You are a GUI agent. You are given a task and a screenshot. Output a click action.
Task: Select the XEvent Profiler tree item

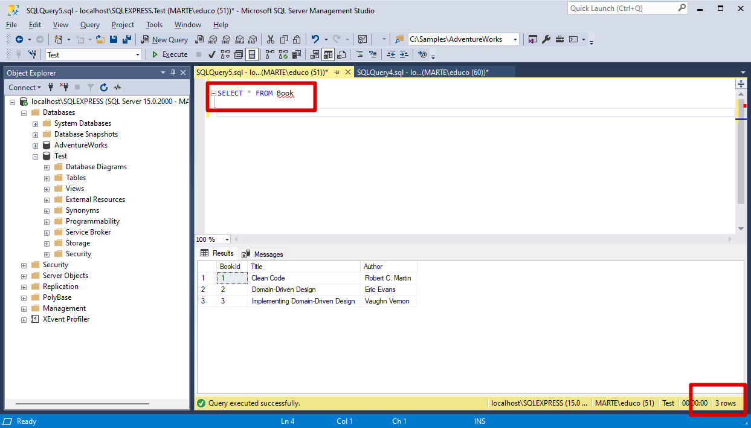[66, 319]
